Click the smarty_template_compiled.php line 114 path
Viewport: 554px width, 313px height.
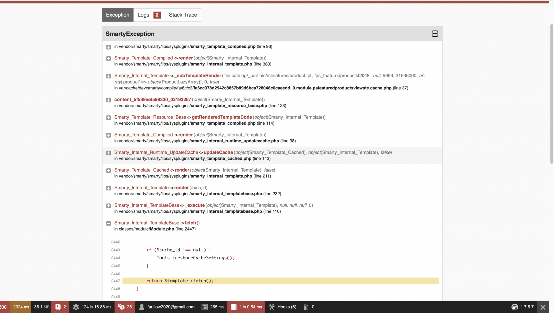187,123
